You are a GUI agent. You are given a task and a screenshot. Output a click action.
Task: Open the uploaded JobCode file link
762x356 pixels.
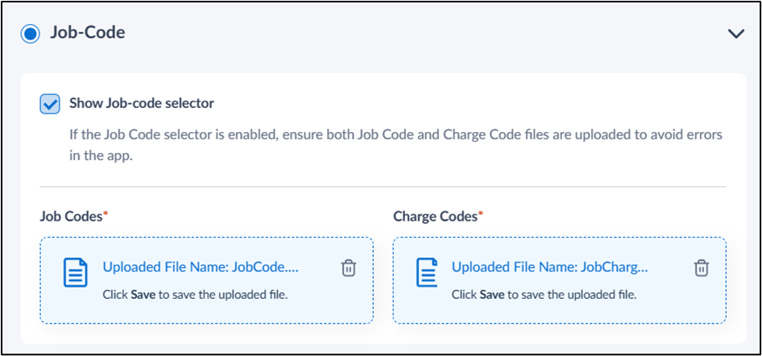pos(201,267)
